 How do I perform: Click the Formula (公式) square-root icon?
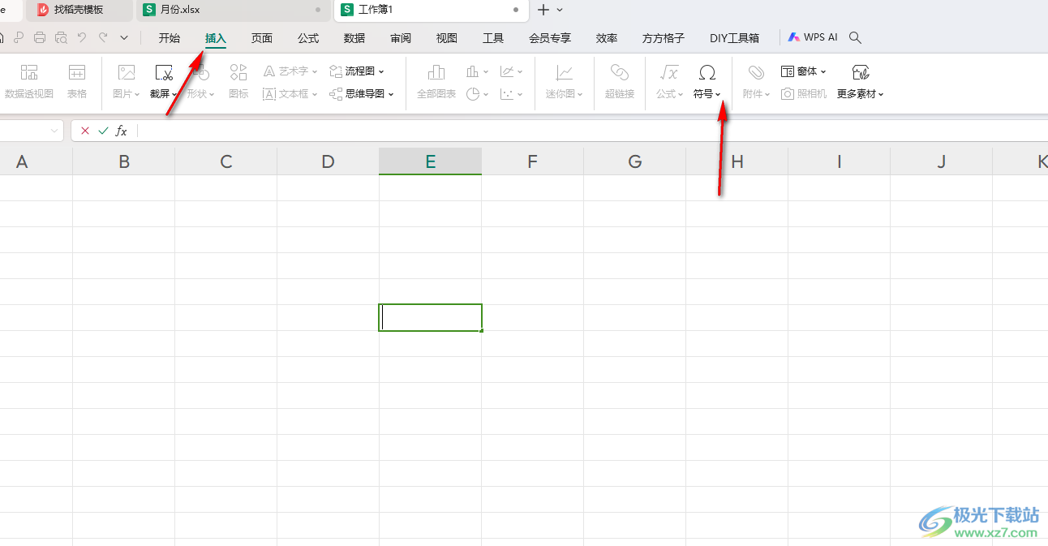pyautogui.click(x=669, y=72)
